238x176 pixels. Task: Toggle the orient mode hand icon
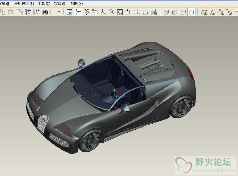click(95, 12)
